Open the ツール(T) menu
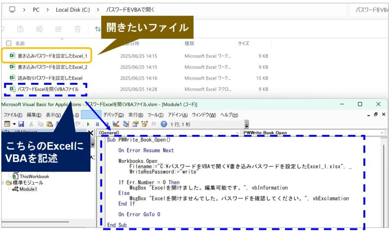 pyautogui.click(x=155, y=115)
